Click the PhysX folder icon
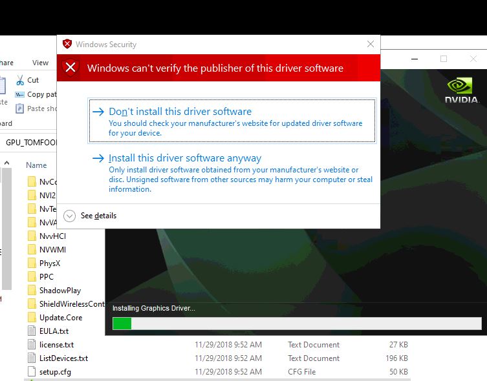The width and height of the screenshot is (487, 381). [32, 263]
